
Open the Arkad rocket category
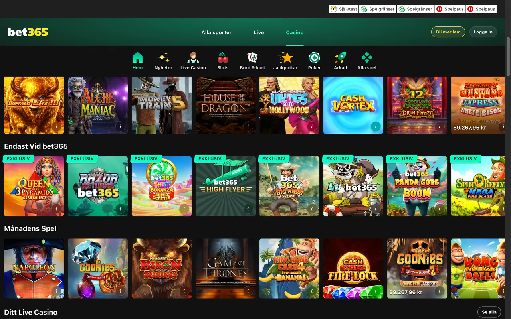[341, 61]
